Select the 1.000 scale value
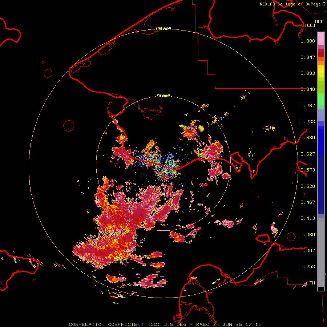This screenshot has width=327, height=327. coord(308,41)
